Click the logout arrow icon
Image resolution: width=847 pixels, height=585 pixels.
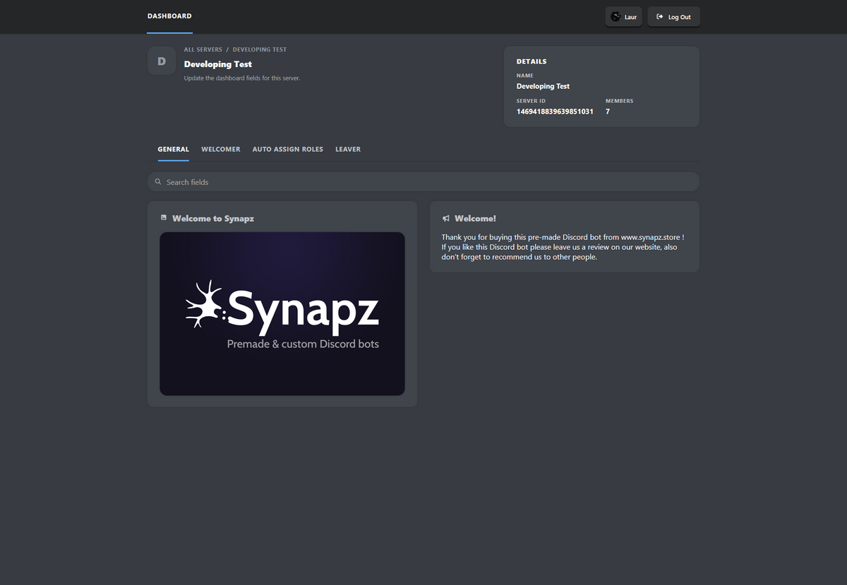click(x=659, y=17)
